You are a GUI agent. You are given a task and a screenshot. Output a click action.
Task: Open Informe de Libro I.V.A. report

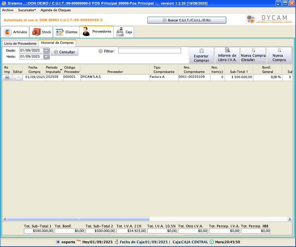click(227, 55)
